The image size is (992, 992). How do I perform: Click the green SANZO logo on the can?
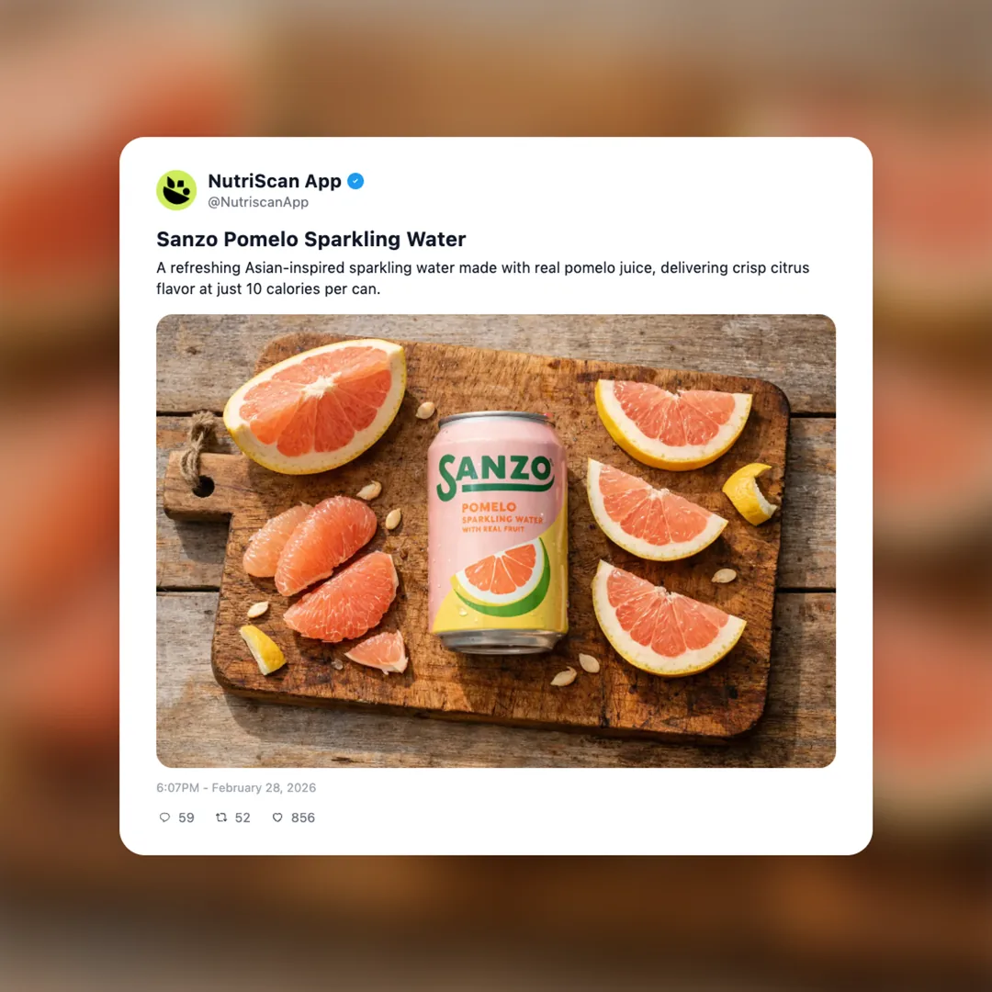(x=495, y=475)
